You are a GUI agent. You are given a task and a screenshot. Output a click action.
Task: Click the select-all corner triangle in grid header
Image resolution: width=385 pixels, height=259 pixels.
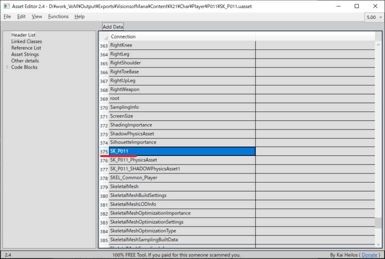pyautogui.click(x=104, y=37)
